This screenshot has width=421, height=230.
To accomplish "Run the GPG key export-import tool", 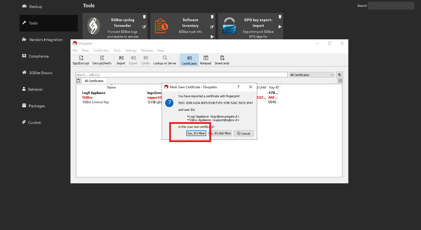I will (280, 27).
